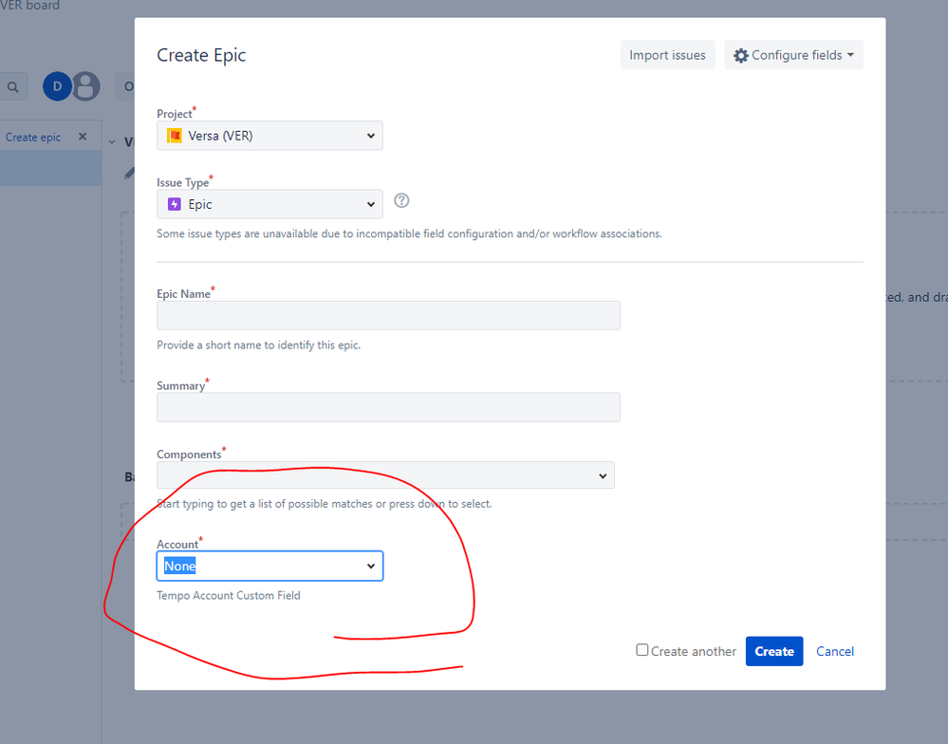Click the purple Epic lightning icon
This screenshot has height=744, width=948.
pos(175,204)
